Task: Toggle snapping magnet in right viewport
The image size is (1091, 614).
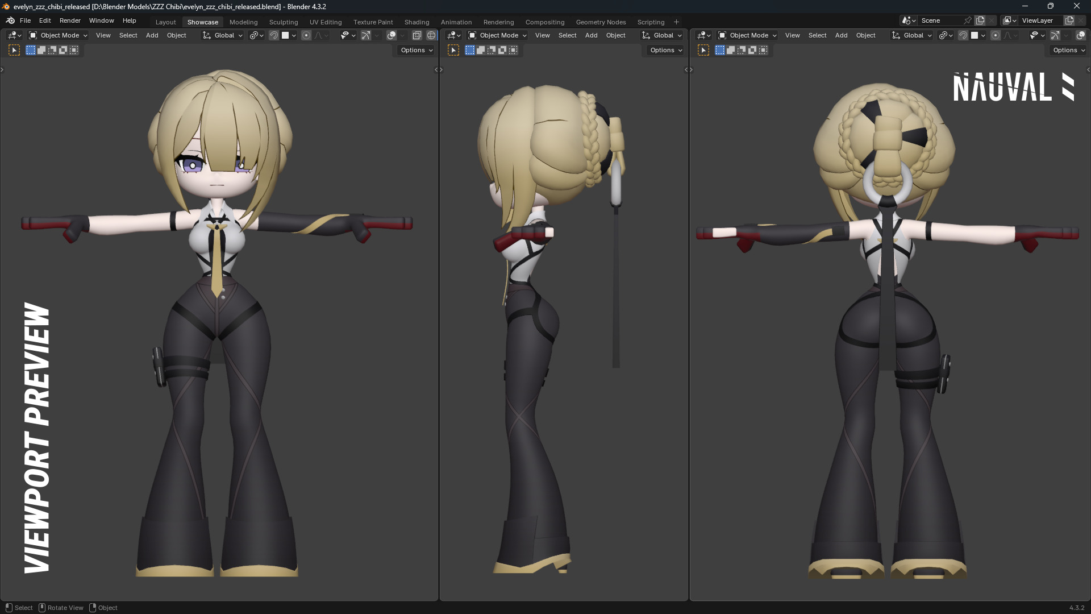Action: tap(963, 35)
